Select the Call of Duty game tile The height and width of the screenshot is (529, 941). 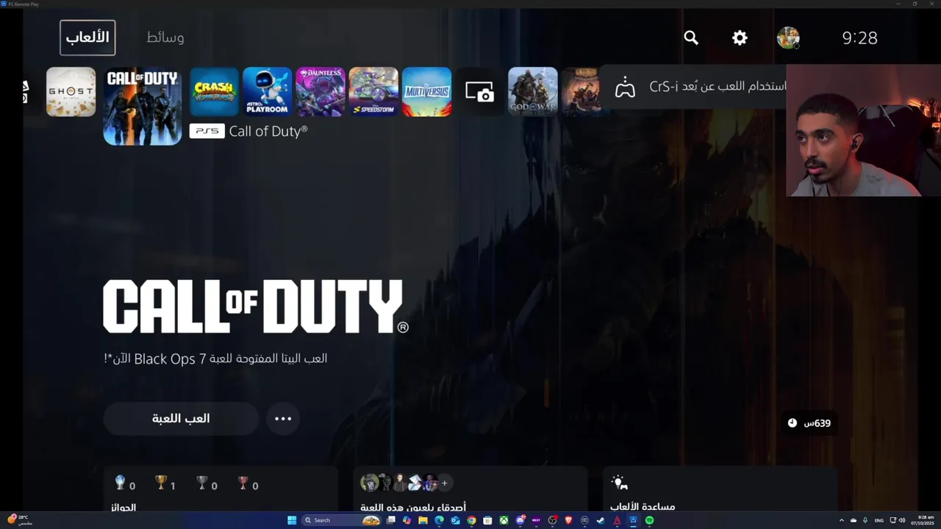143,107
